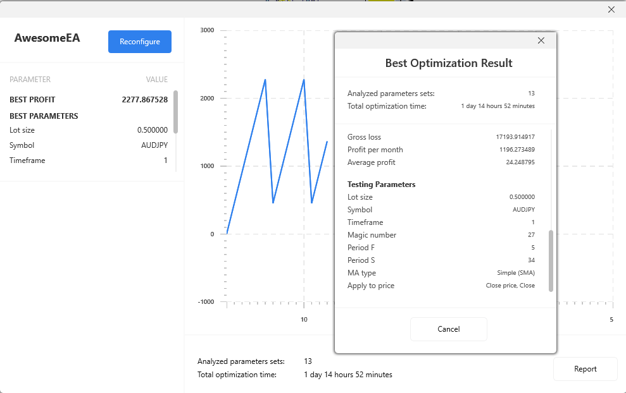Click the blue Reconfigure button
Image resolution: width=626 pixels, height=393 pixels.
pos(140,42)
